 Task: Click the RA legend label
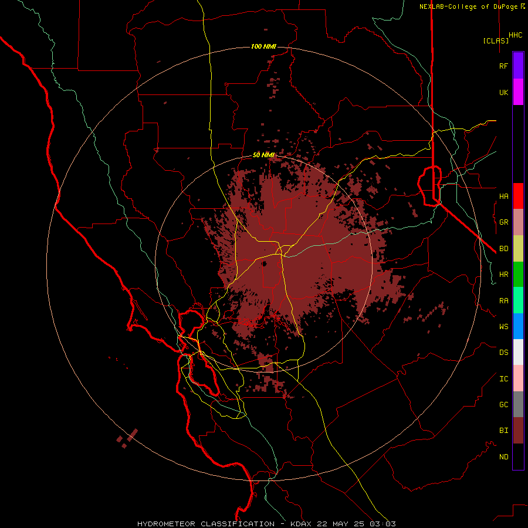coord(503,301)
